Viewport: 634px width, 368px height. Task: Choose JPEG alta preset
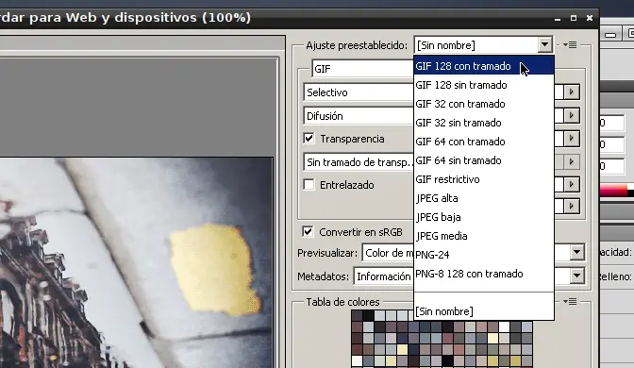tap(484, 198)
